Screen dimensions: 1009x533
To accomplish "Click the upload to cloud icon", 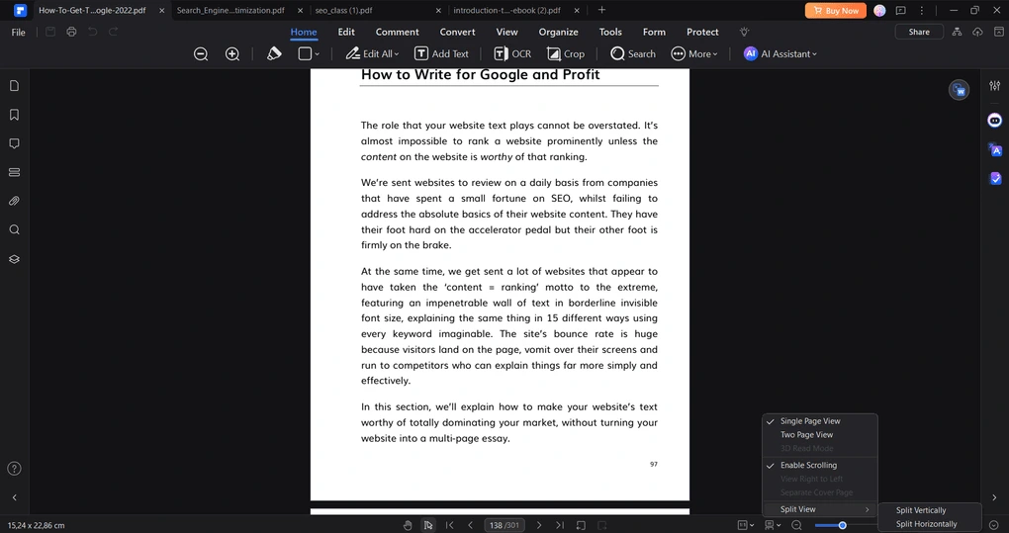I will pos(977,33).
